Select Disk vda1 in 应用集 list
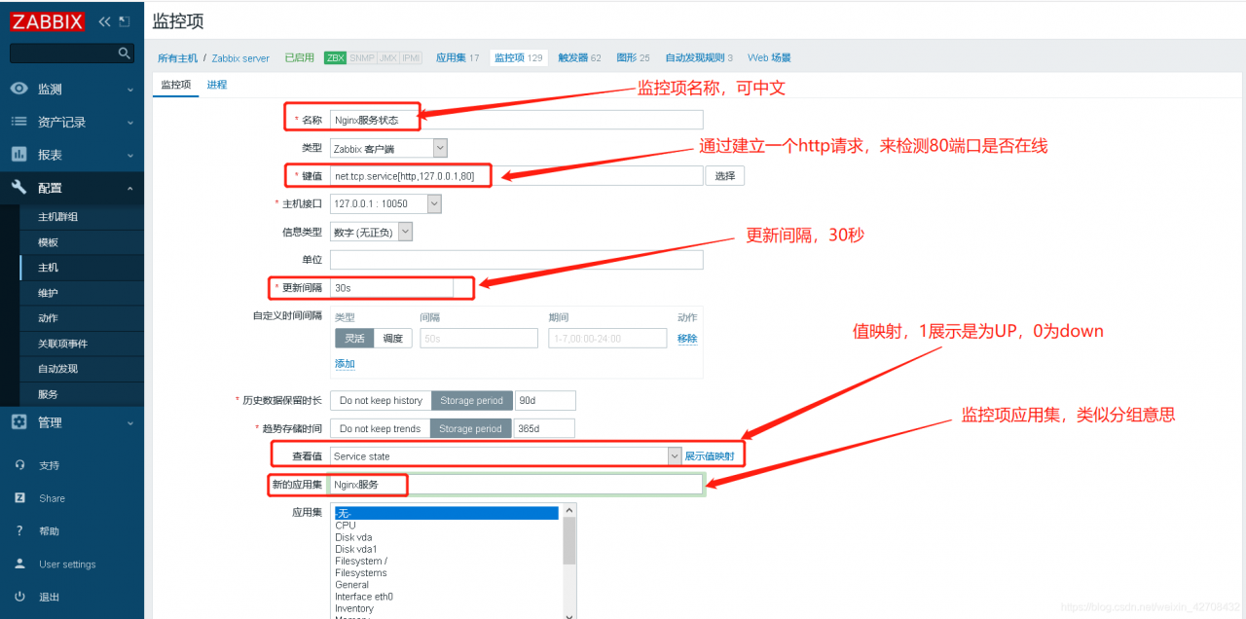This screenshot has height=619, width=1246. coord(355,549)
